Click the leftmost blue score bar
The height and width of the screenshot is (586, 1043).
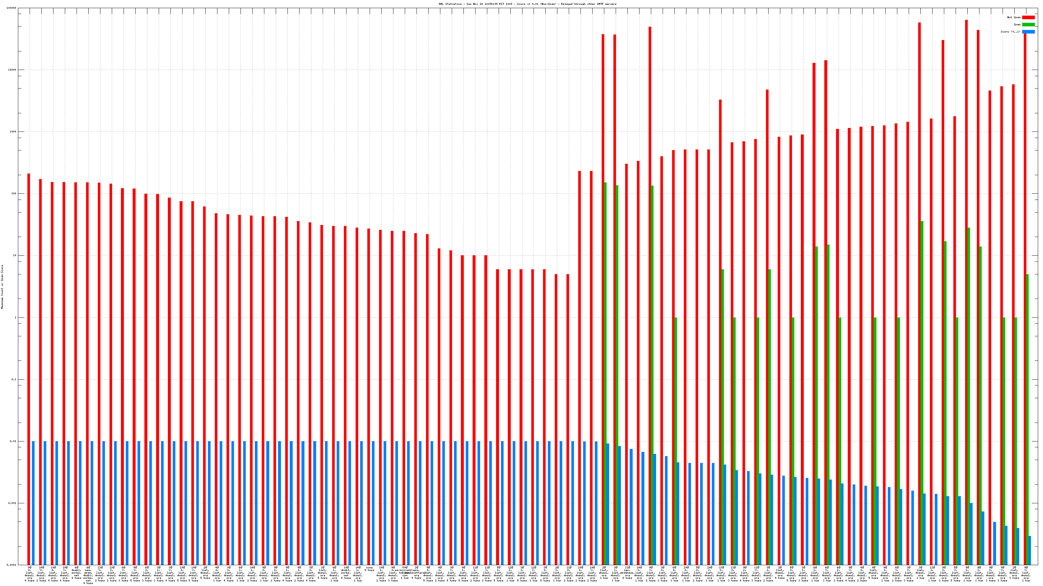(33, 501)
